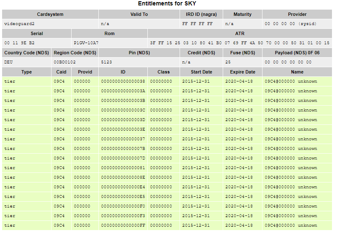
Task: Click the serial value 00 11 9E B2
Action: [x=19, y=43]
